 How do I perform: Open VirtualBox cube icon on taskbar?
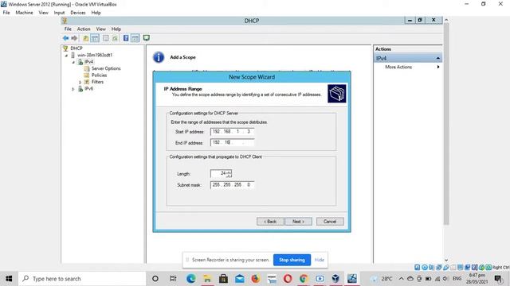click(x=335, y=279)
